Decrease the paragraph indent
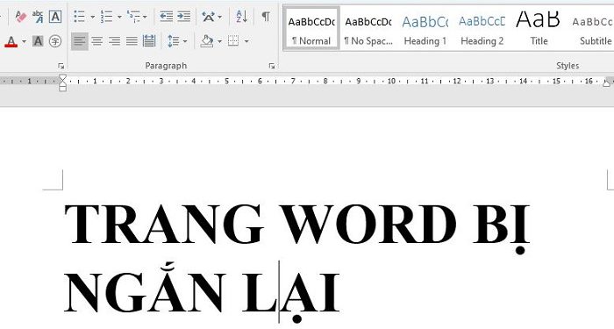 click(x=167, y=17)
